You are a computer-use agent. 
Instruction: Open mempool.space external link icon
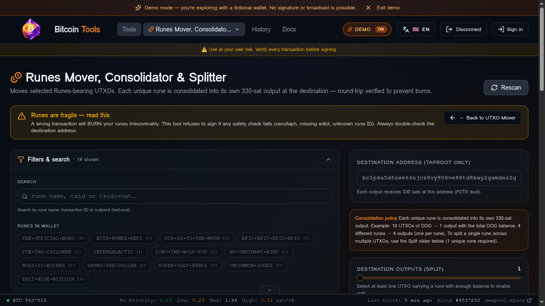click(x=529, y=300)
